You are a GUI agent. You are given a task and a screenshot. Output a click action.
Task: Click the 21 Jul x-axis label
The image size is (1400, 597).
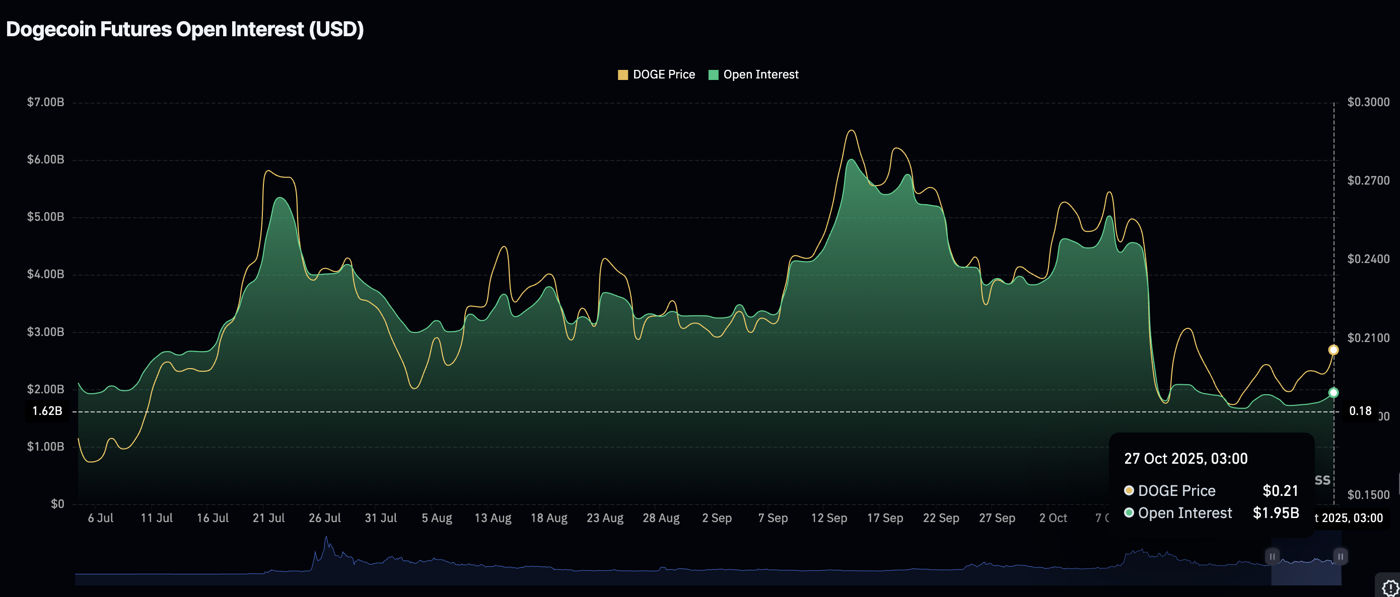pos(268,518)
